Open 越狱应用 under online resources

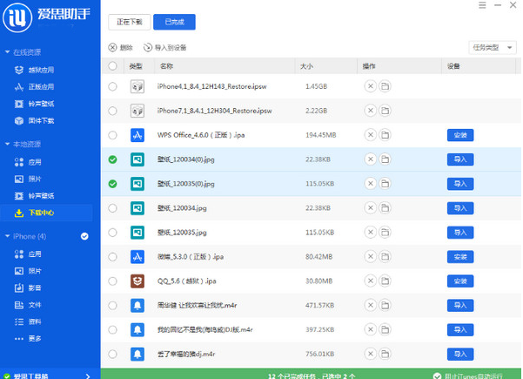coord(41,70)
